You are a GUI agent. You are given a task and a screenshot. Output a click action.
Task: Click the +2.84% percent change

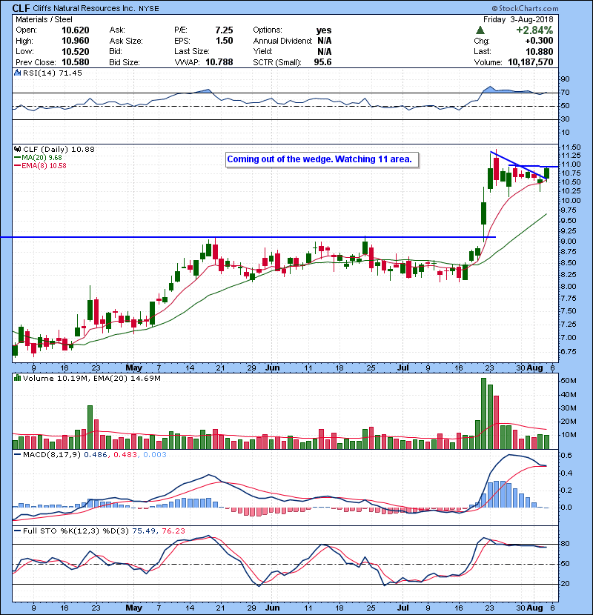(534, 30)
